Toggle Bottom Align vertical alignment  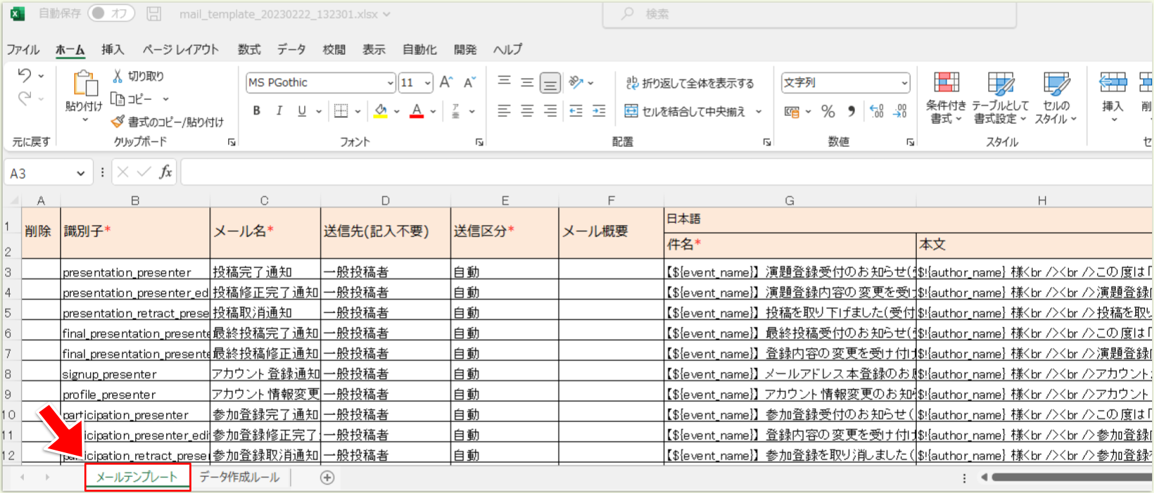550,82
